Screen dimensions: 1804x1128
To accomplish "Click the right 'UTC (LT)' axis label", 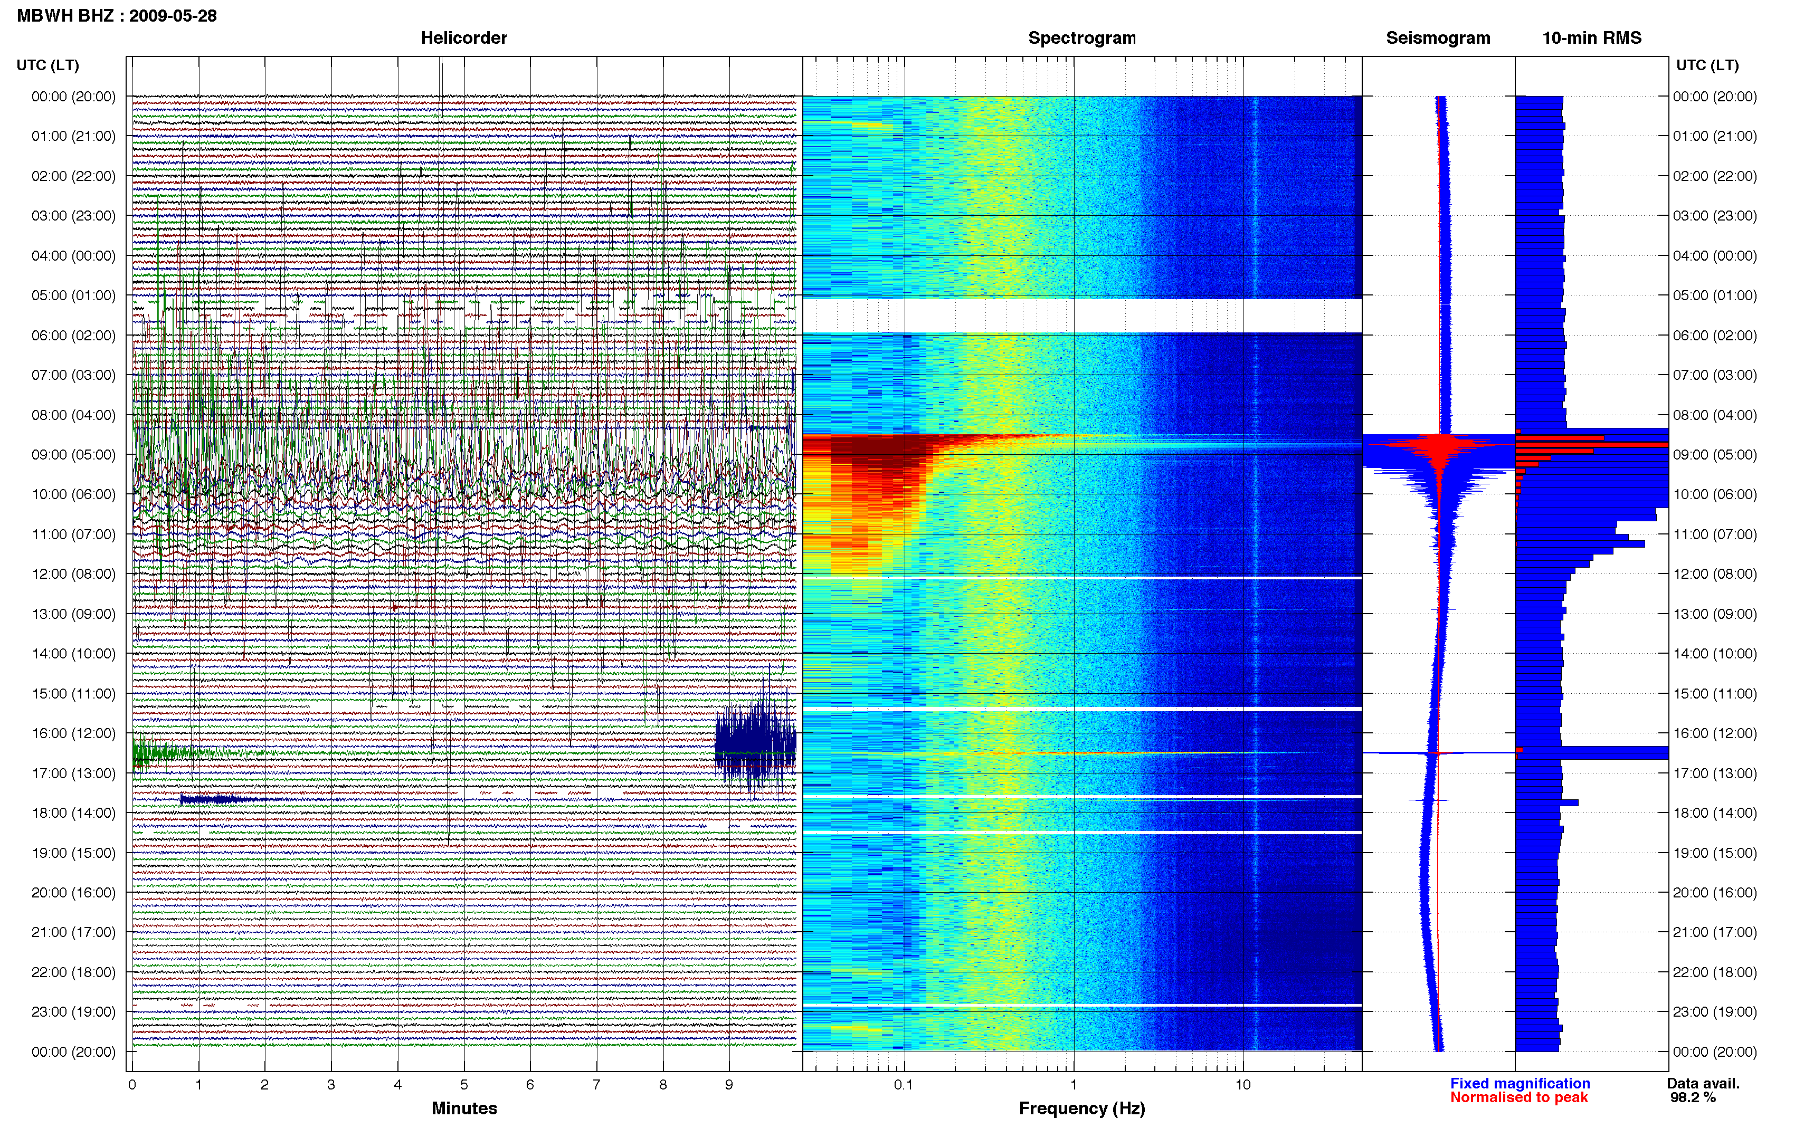I will point(1707,65).
